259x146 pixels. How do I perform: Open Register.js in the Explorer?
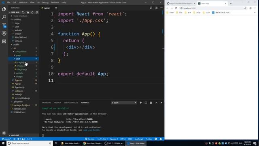pyautogui.click(x=22, y=69)
